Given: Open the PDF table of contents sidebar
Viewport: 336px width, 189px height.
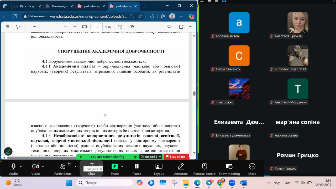Looking at the screenshot, I should point(7,27).
